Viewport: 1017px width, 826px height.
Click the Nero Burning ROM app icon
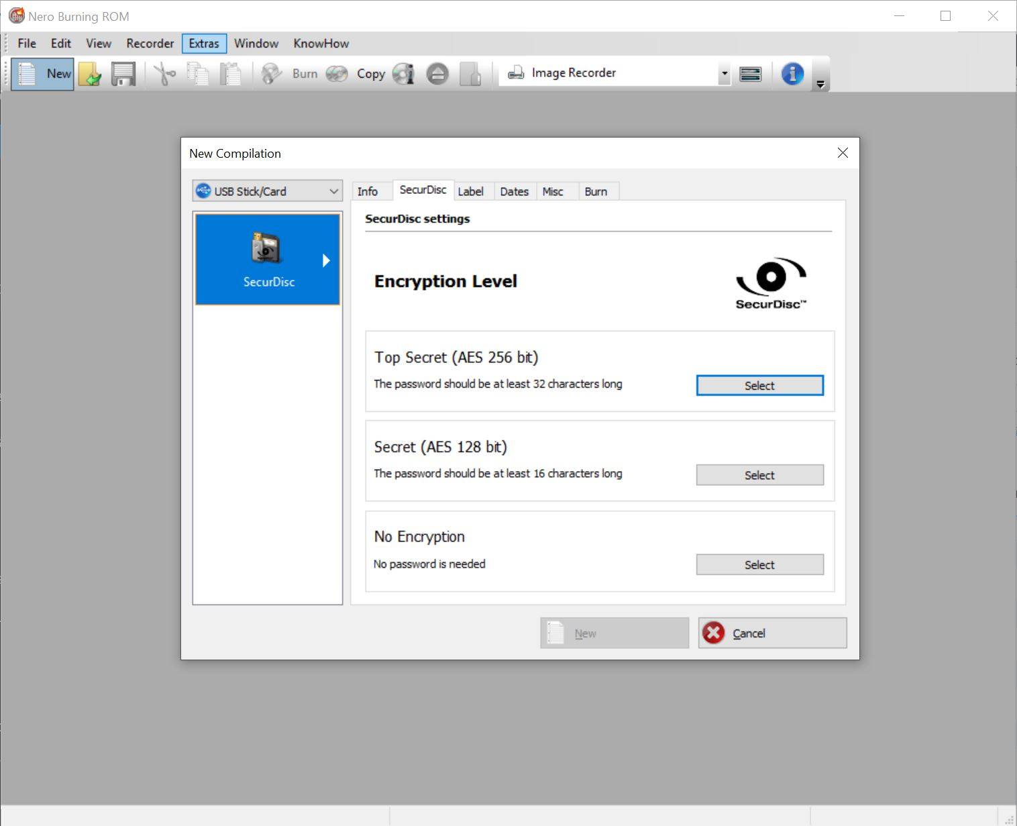click(16, 16)
